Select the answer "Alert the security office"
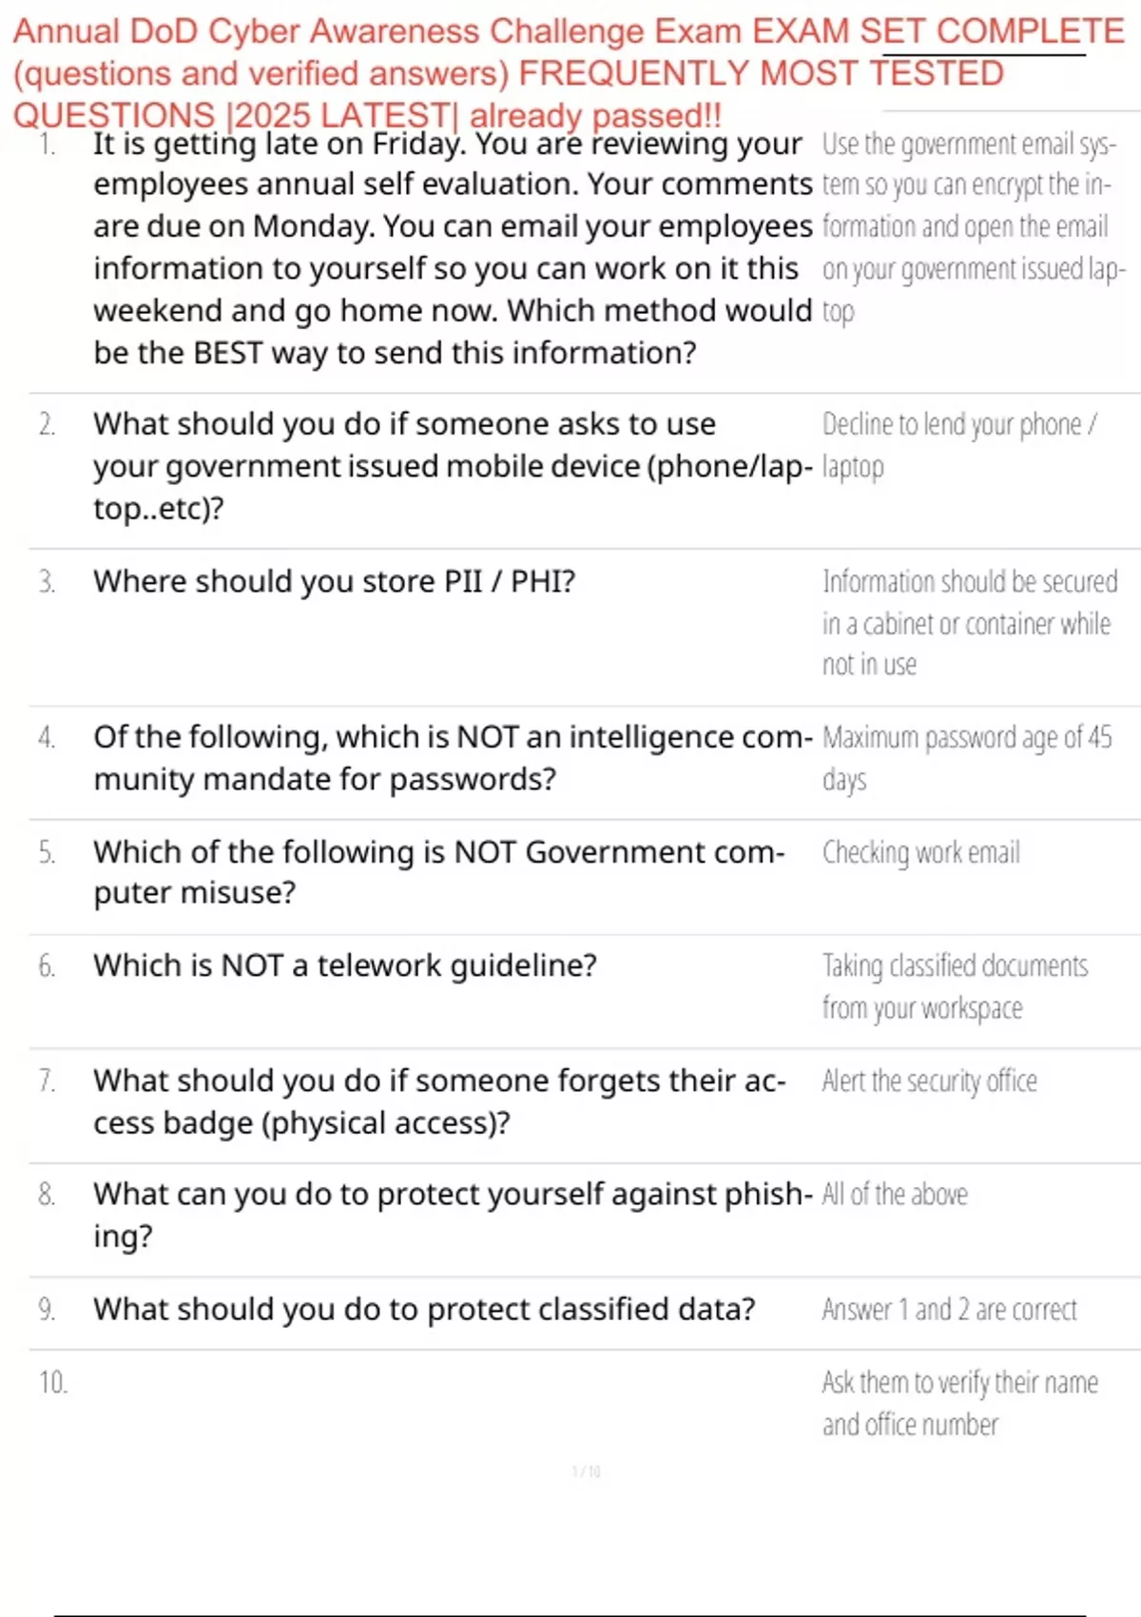This screenshot has height=1617, width=1141. pyautogui.click(x=929, y=1081)
